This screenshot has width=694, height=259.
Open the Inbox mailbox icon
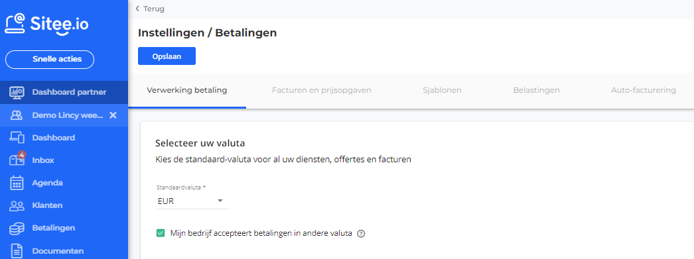[17, 160]
